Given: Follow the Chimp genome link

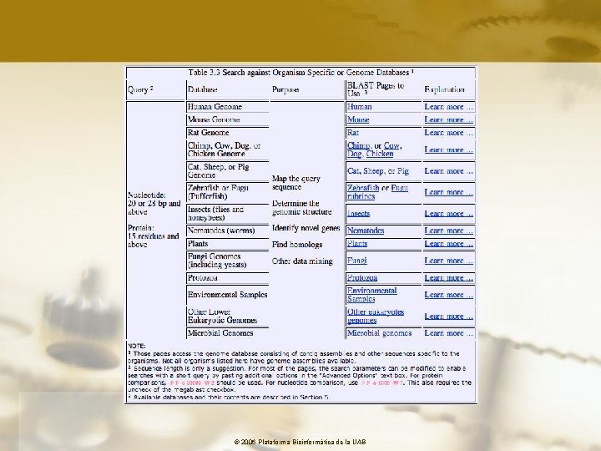Looking at the screenshot, I should 359,145.
